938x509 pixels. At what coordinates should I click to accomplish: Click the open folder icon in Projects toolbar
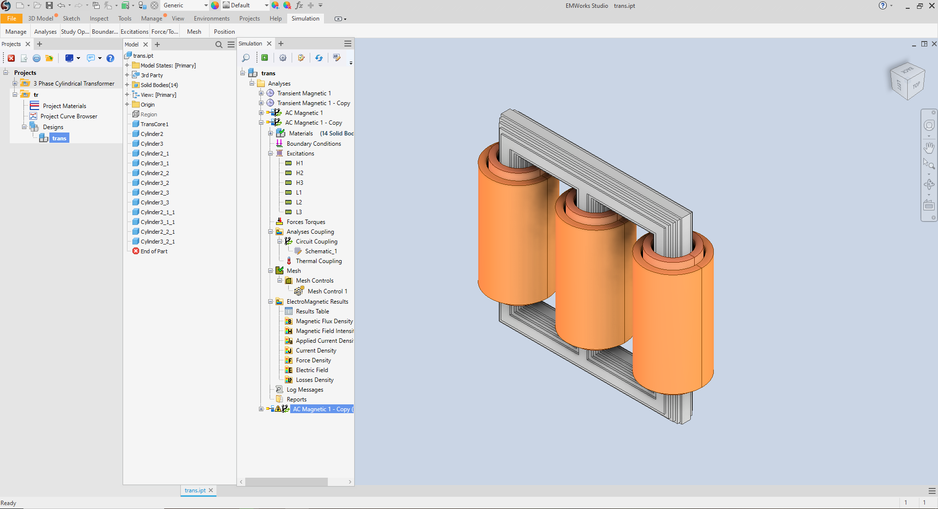49,58
